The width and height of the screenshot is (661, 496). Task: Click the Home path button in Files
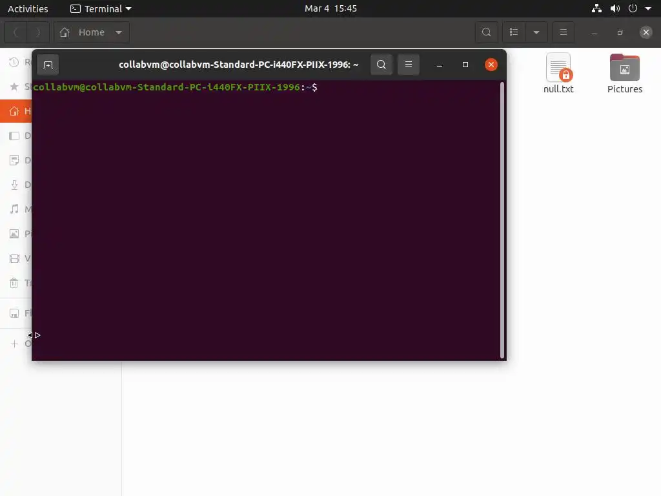tap(92, 32)
